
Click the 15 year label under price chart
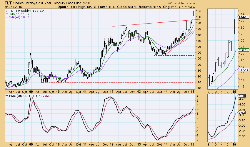(x=192, y=92)
